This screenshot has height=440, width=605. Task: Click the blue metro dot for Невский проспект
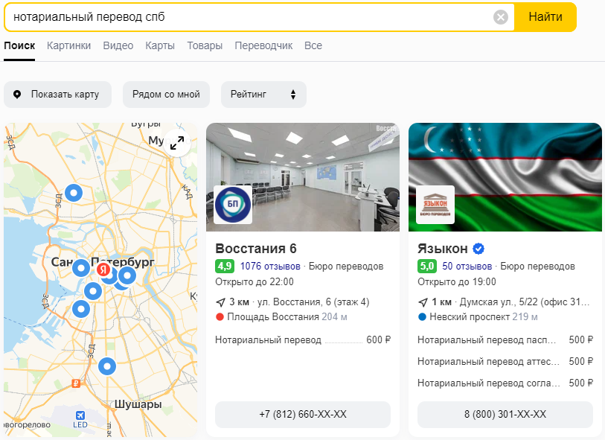pos(422,317)
